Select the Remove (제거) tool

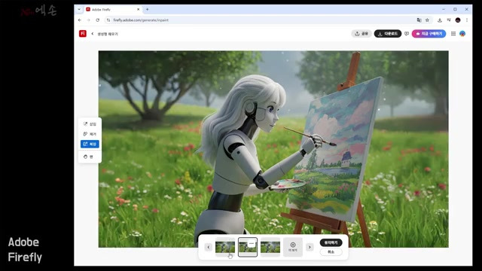click(x=90, y=134)
